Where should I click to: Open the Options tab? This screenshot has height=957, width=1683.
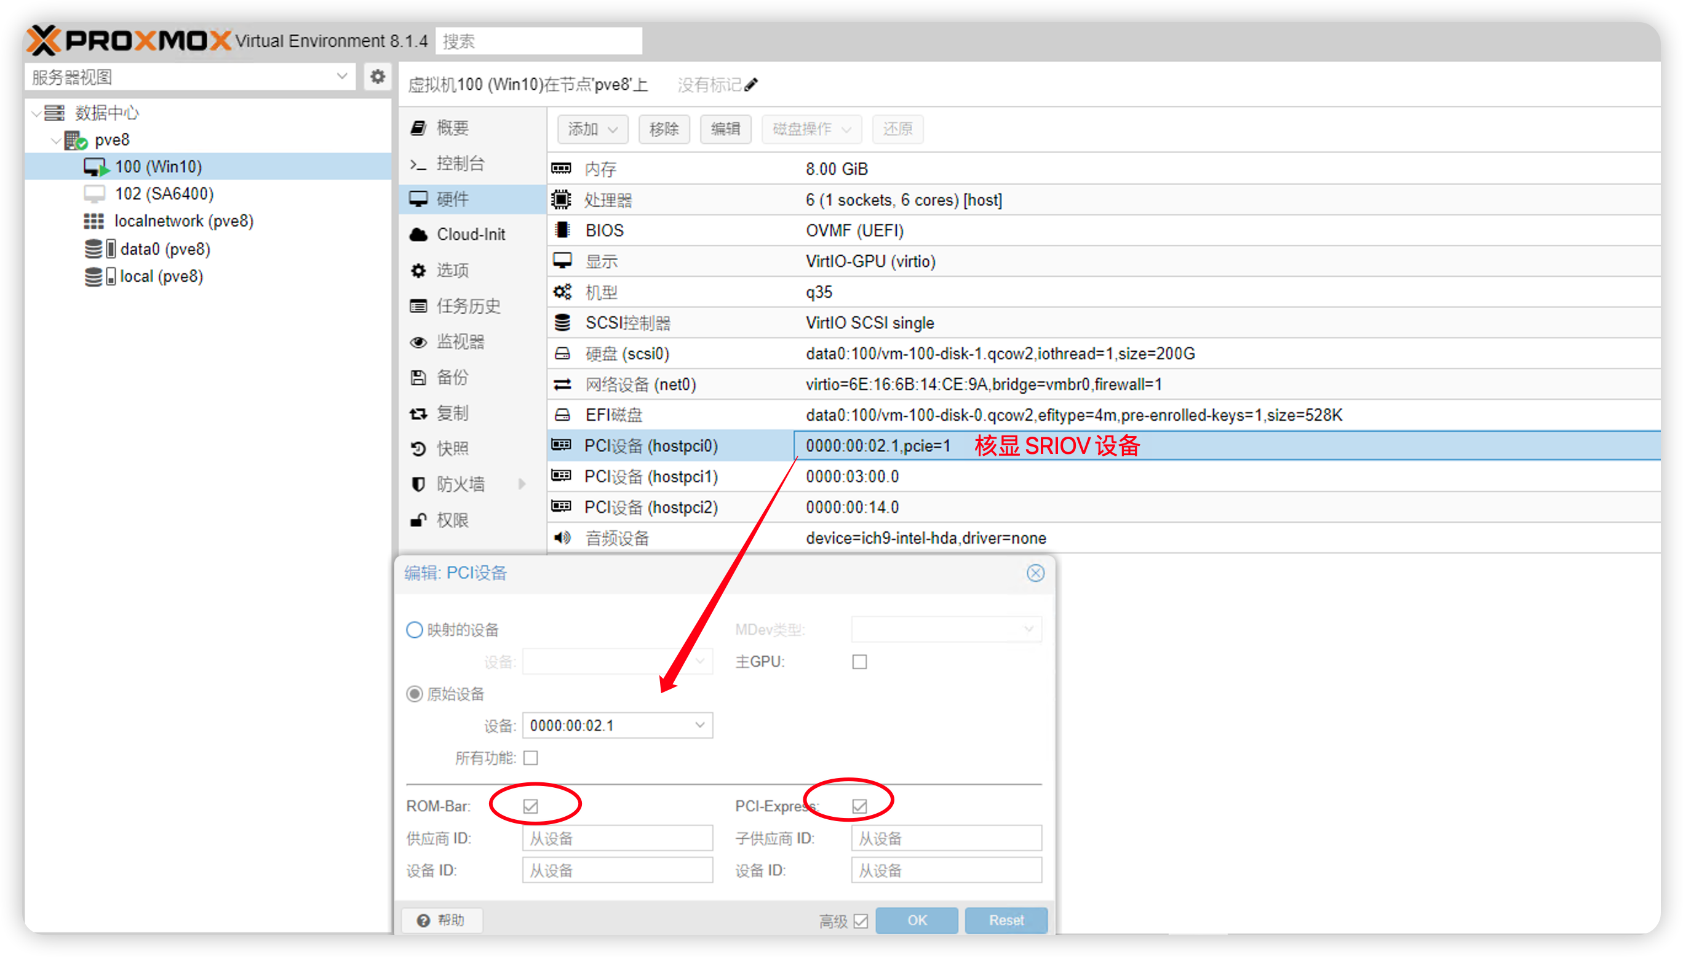click(x=472, y=270)
